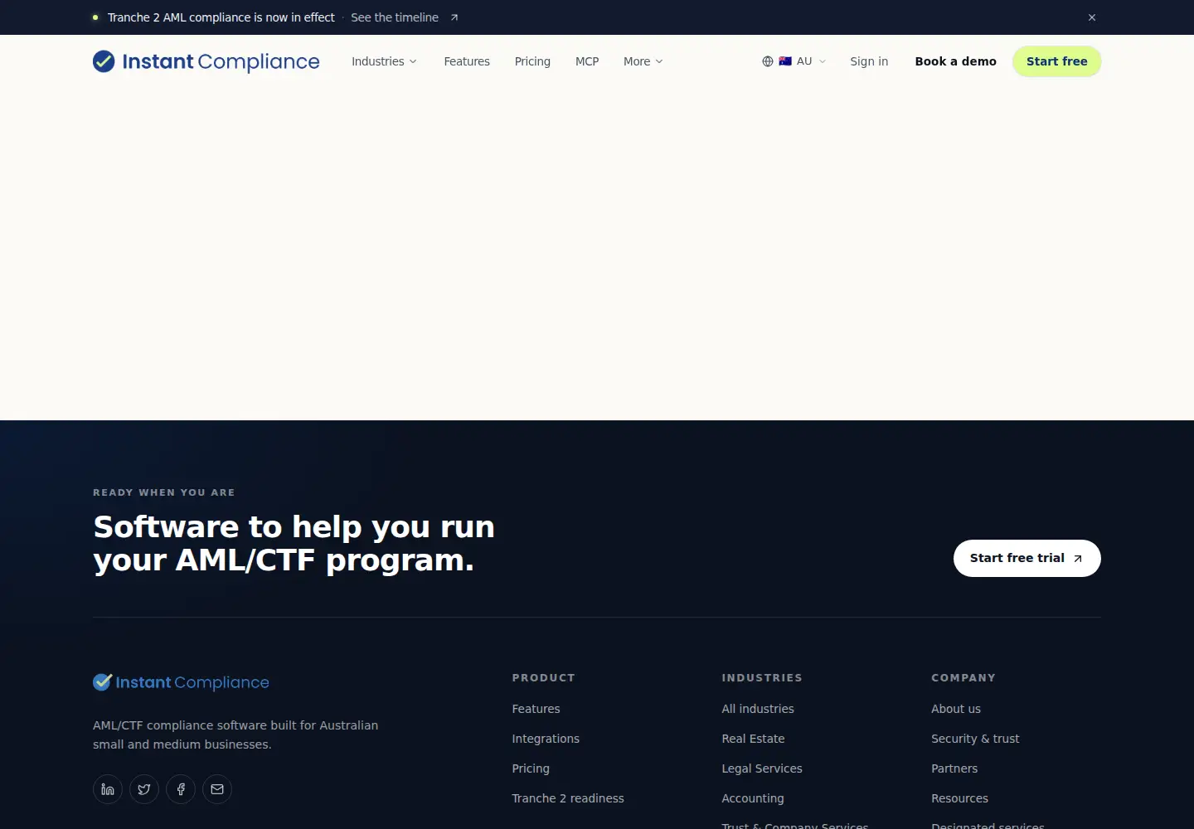Open footer Features link under Product

coord(536,709)
